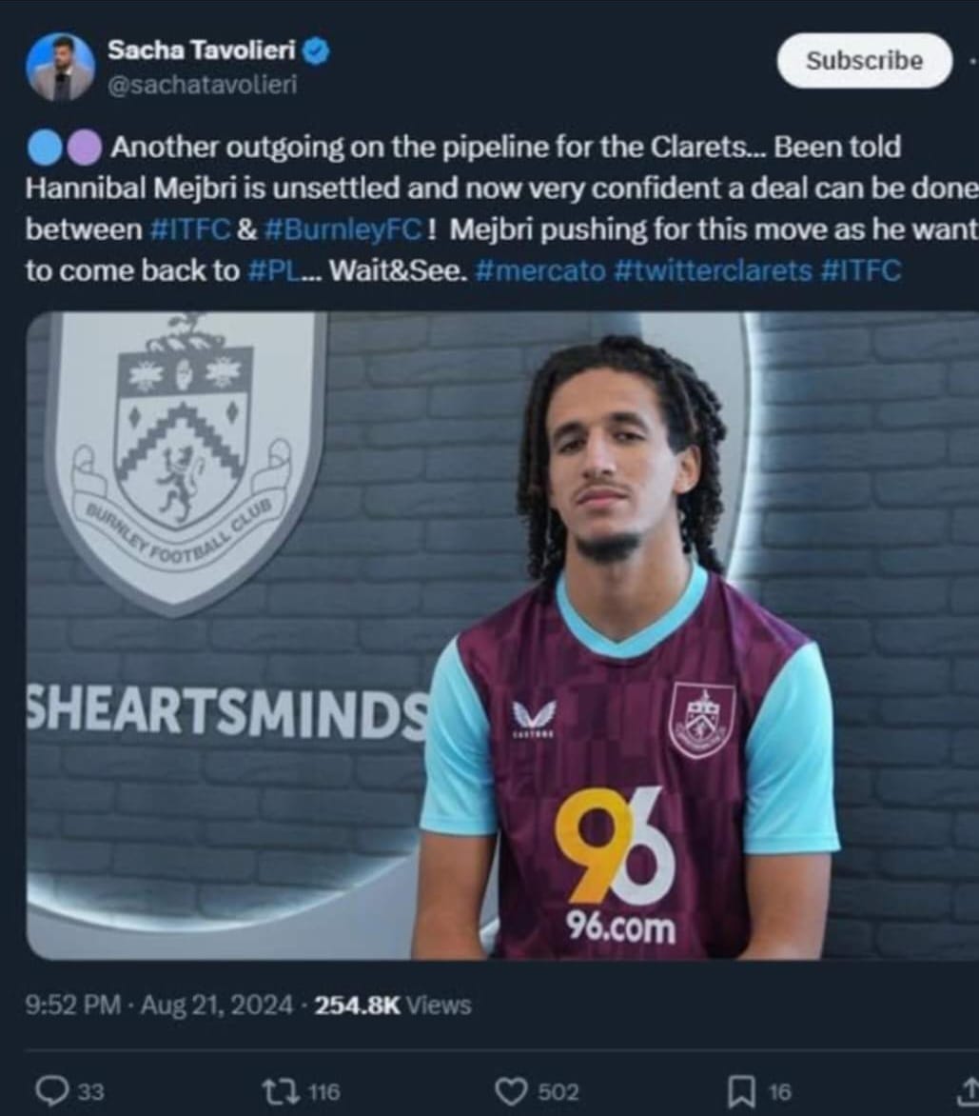Click the @sachatavolieri handle

[203, 85]
